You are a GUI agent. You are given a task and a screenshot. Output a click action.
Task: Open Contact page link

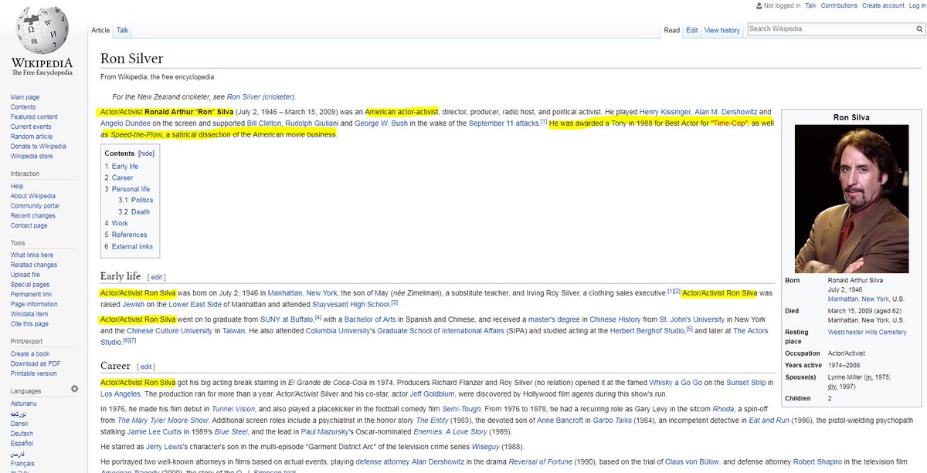(x=29, y=225)
